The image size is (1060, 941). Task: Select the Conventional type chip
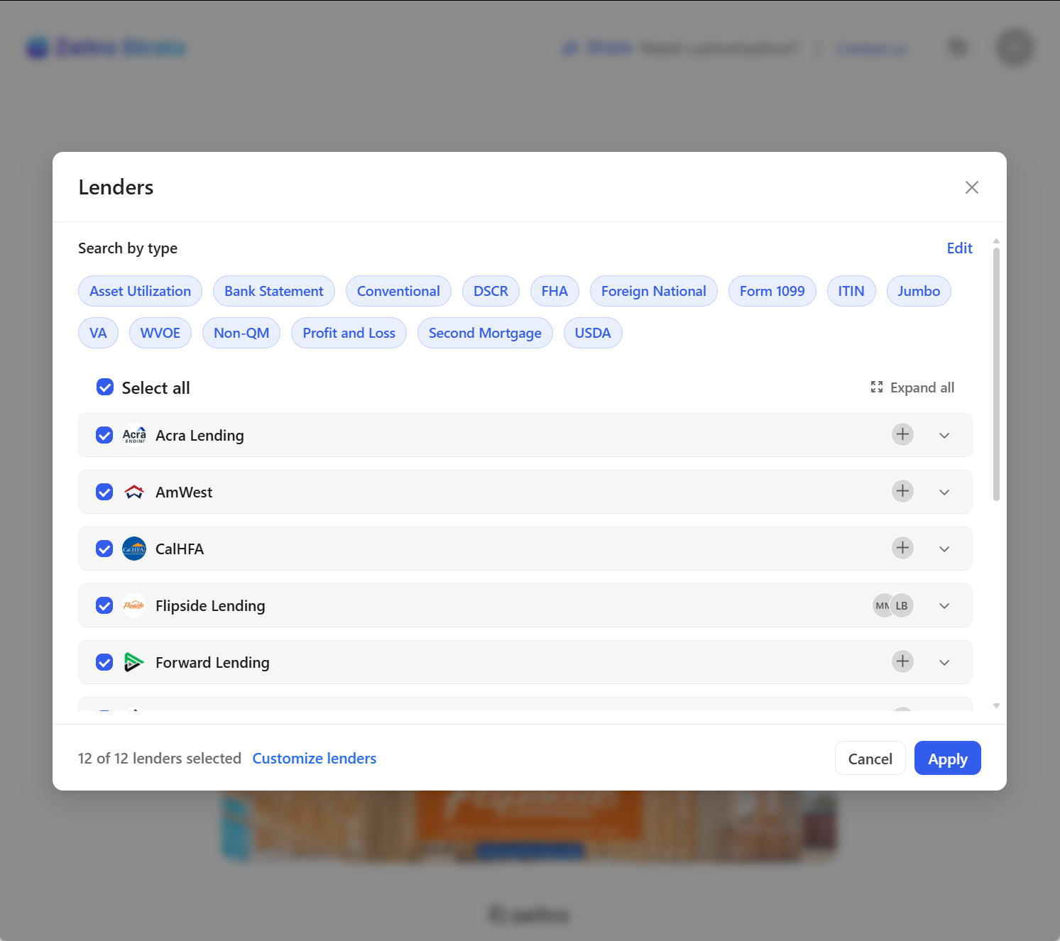point(398,291)
